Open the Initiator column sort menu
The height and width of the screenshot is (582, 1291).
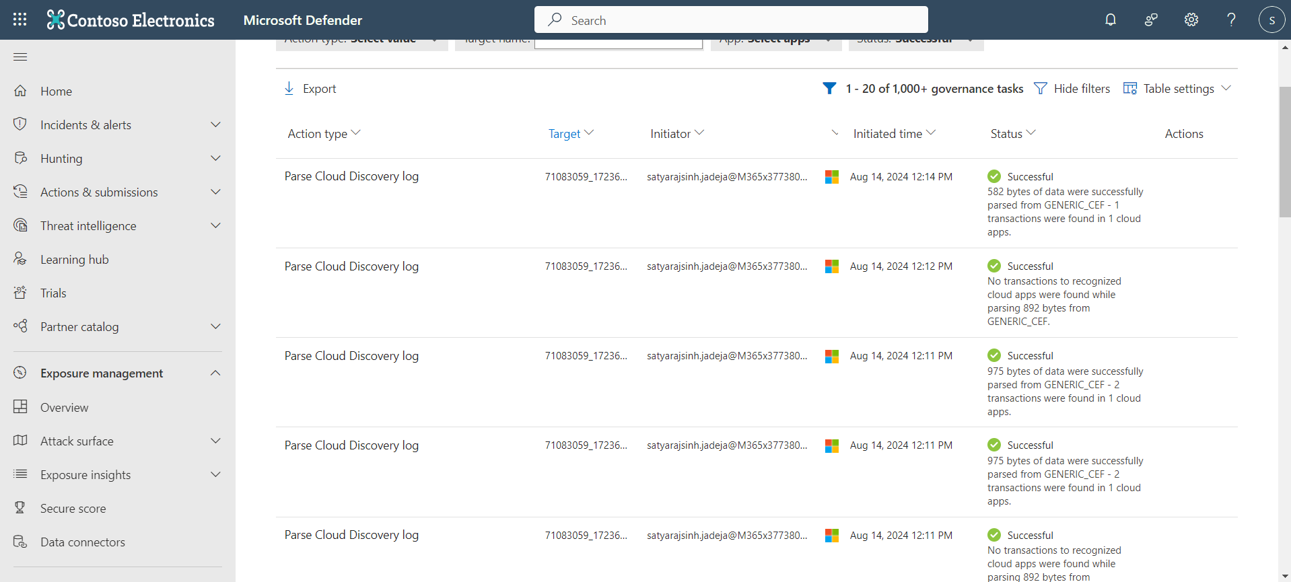coord(699,133)
